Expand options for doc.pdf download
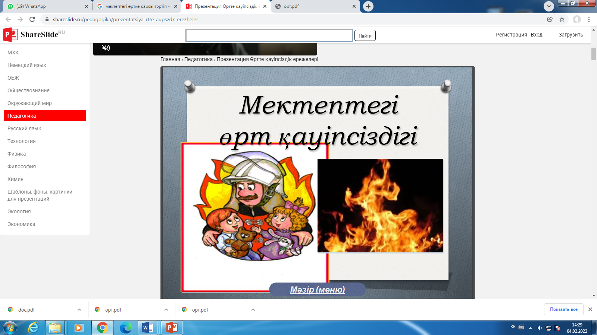Image resolution: width=597 pixels, height=335 pixels. click(79, 310)
